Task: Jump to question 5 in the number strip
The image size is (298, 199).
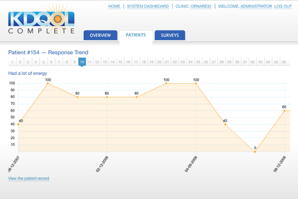Action: tap(43, 62)
